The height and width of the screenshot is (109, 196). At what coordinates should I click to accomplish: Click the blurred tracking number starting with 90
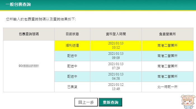click(29, 66)
